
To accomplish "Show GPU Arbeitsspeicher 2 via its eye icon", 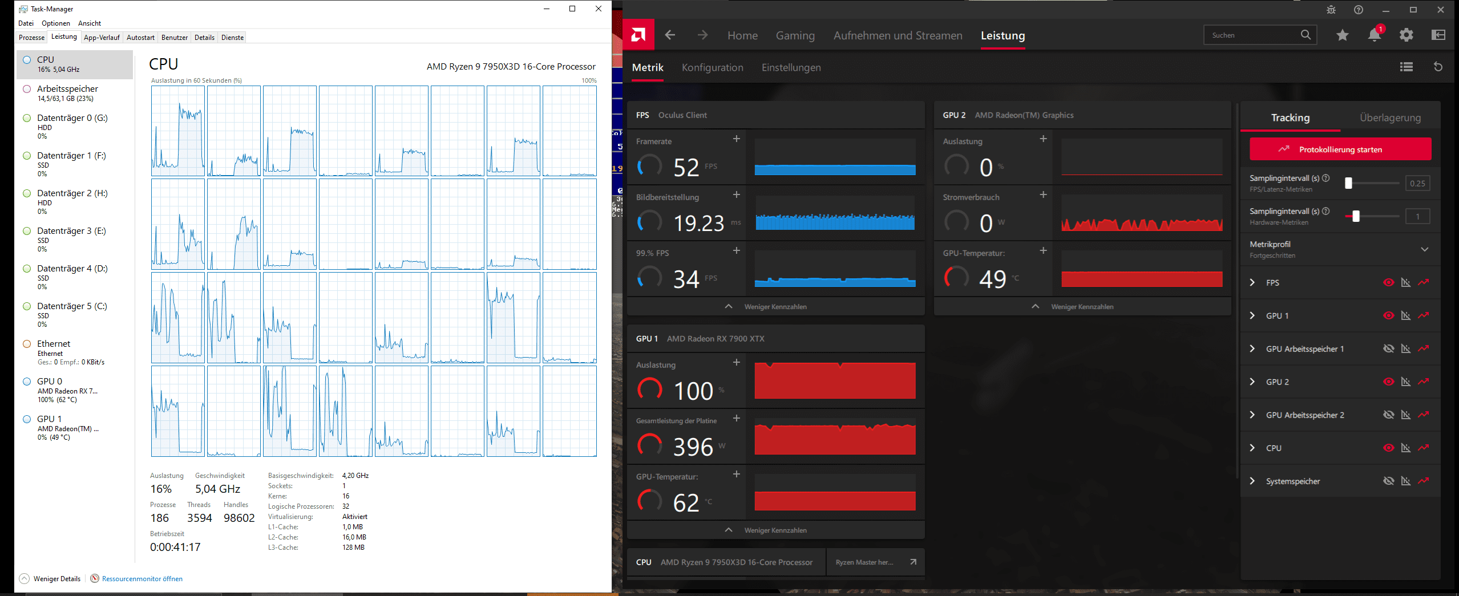I will pyautogui.click(x=1389, y=415).
